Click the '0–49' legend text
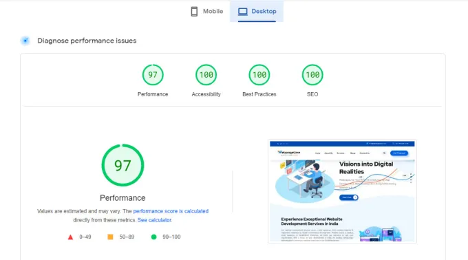 point(85,237)
